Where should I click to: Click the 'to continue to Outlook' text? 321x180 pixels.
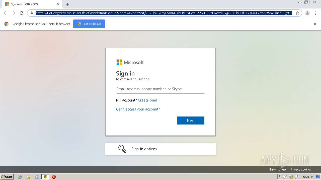(132, 79)
